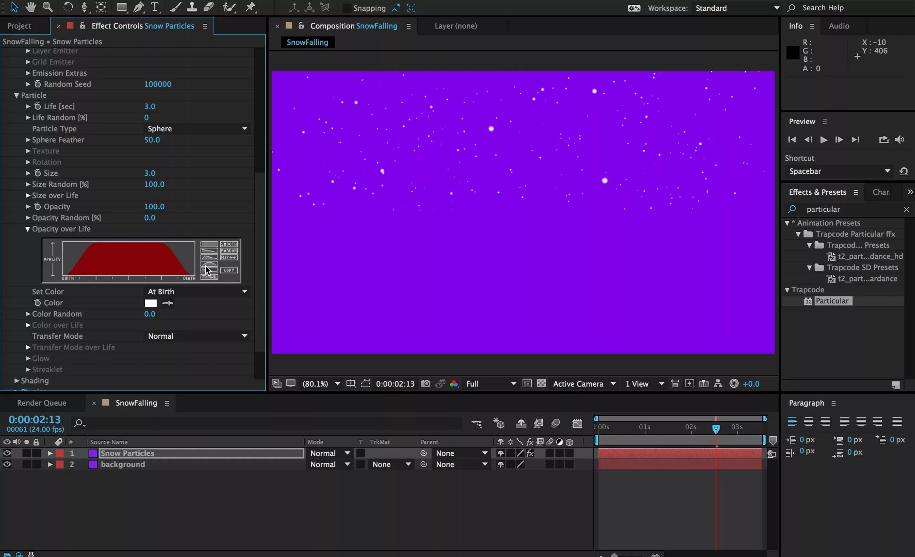Image resolution: width=915 pixels, height=557 pixels.
Task: Select the Pen tool
Action: pos(138,7)
